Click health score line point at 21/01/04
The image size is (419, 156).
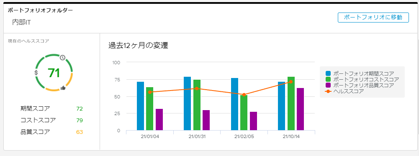(x=150, y=92)
